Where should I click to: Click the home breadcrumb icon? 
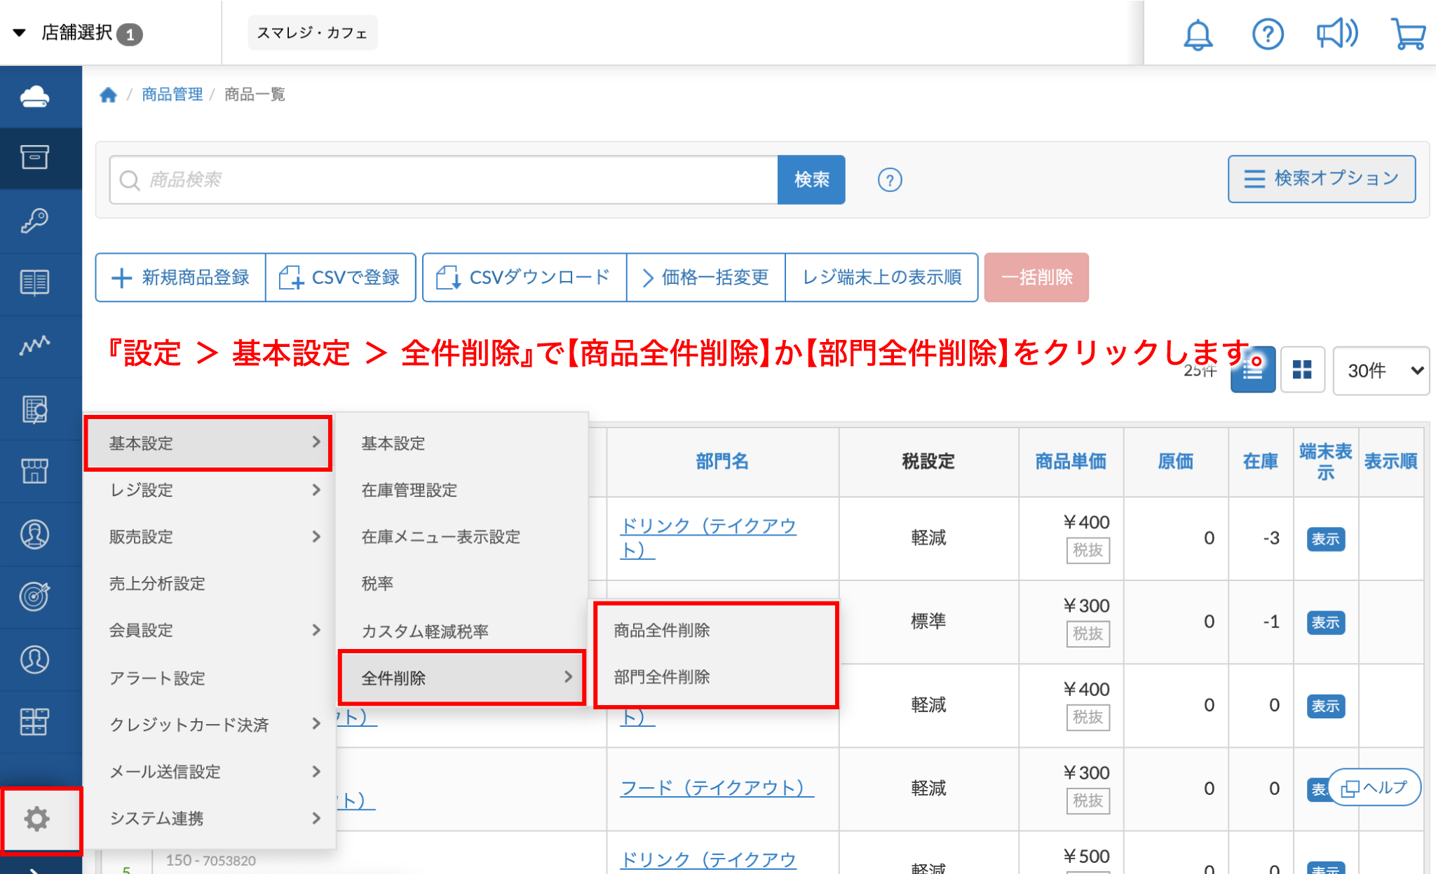tap(108, 95)
